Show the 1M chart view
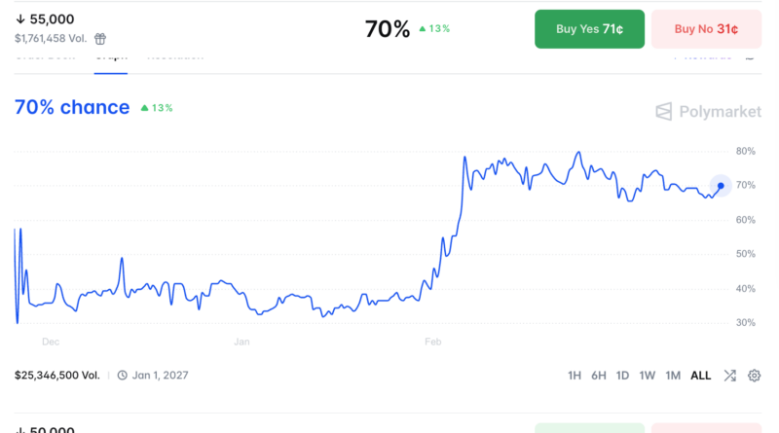Screen dimensions: 779x433 click(673, 376)
